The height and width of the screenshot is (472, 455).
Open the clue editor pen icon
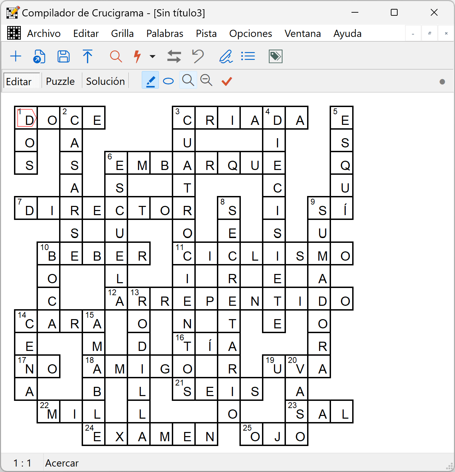coord(226,56)
